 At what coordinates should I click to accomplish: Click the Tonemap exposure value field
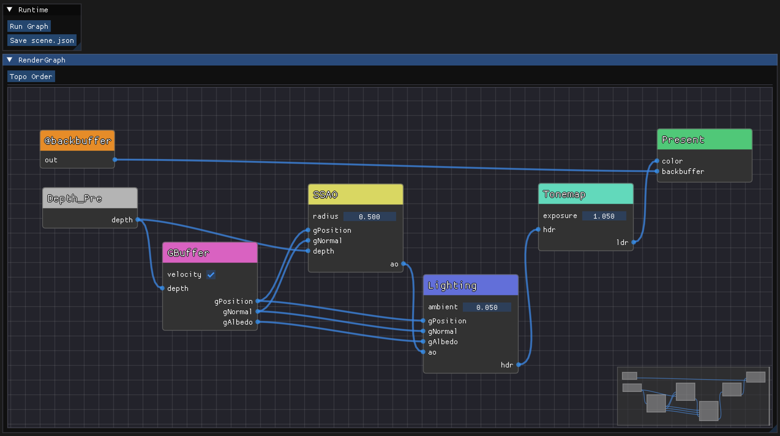pos(604,216)
